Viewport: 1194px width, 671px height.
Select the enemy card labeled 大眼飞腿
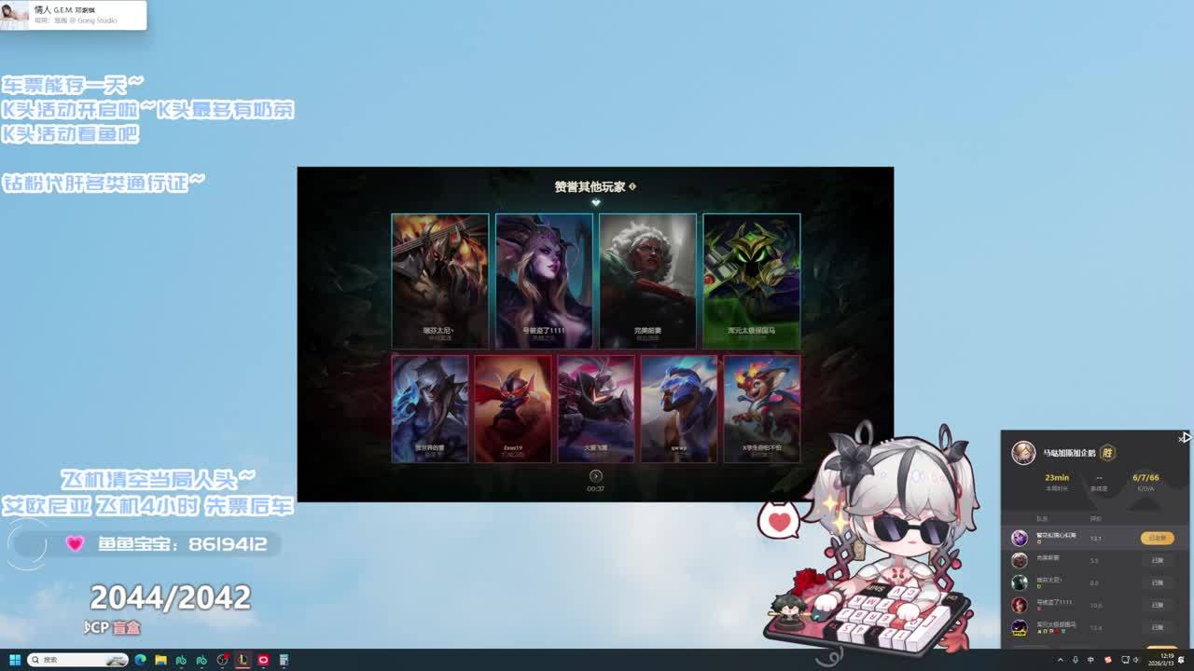click(596, 408)
